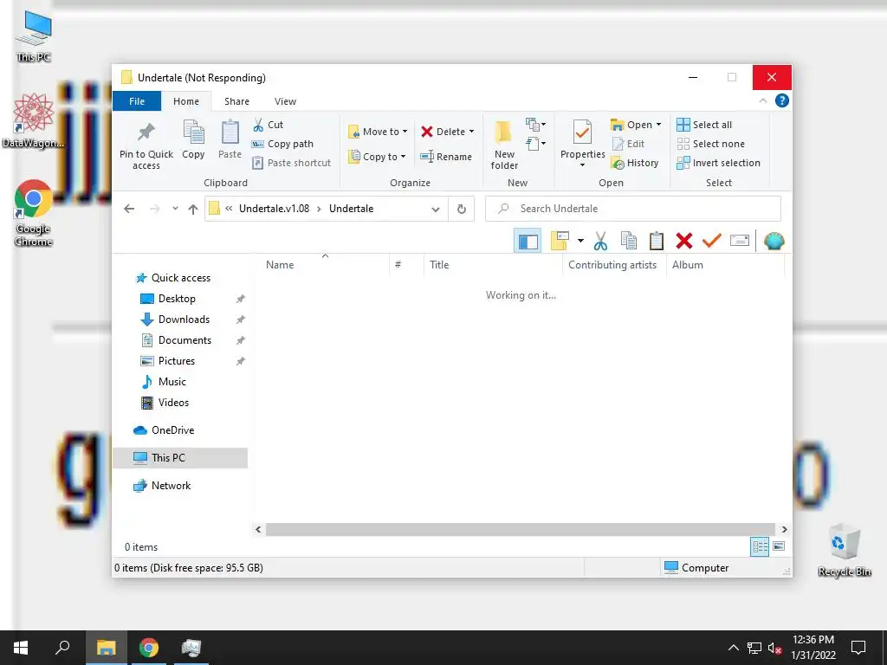Open the Open button dropdown arrow
The image size is (887, 665).
pos(658,125)
